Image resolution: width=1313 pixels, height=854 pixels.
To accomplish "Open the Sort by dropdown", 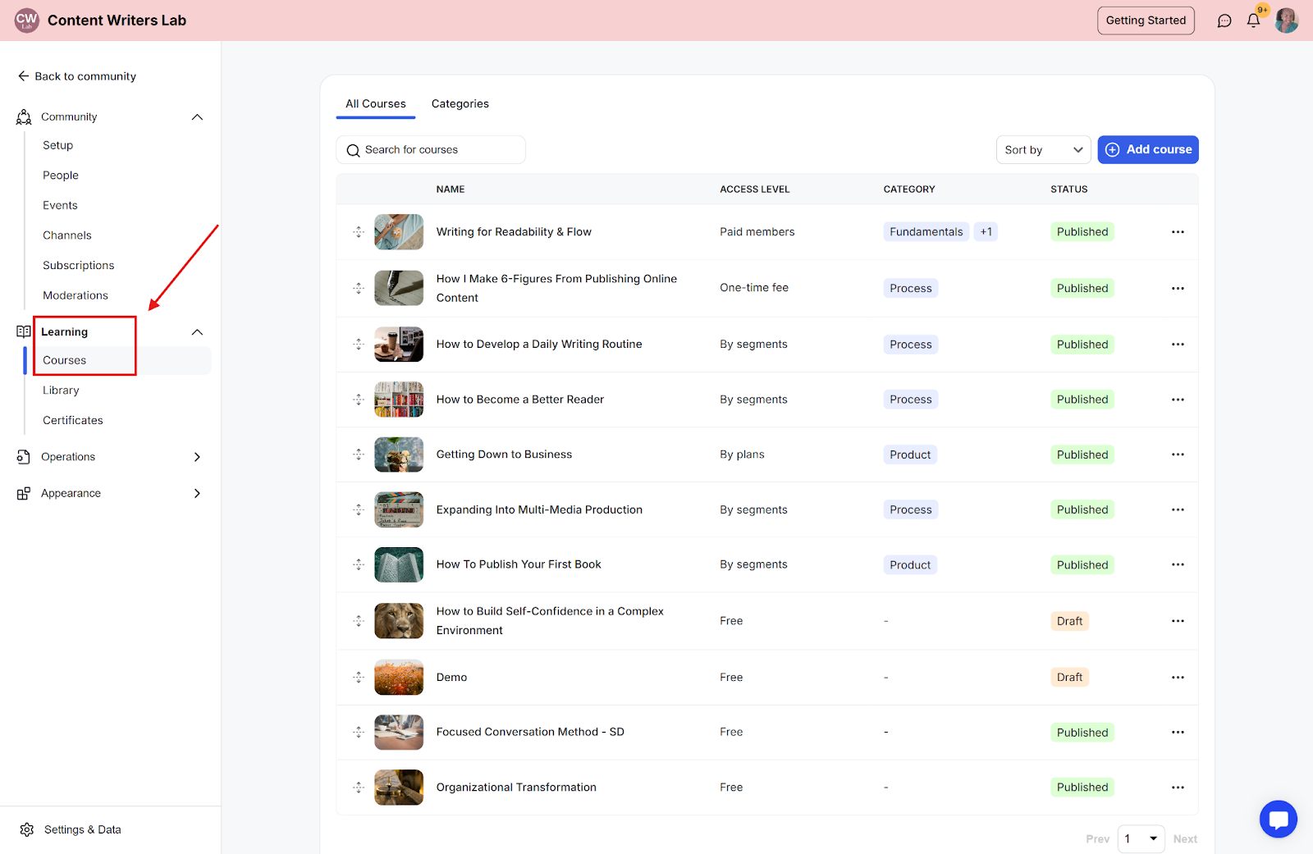I will [1043, 150].
